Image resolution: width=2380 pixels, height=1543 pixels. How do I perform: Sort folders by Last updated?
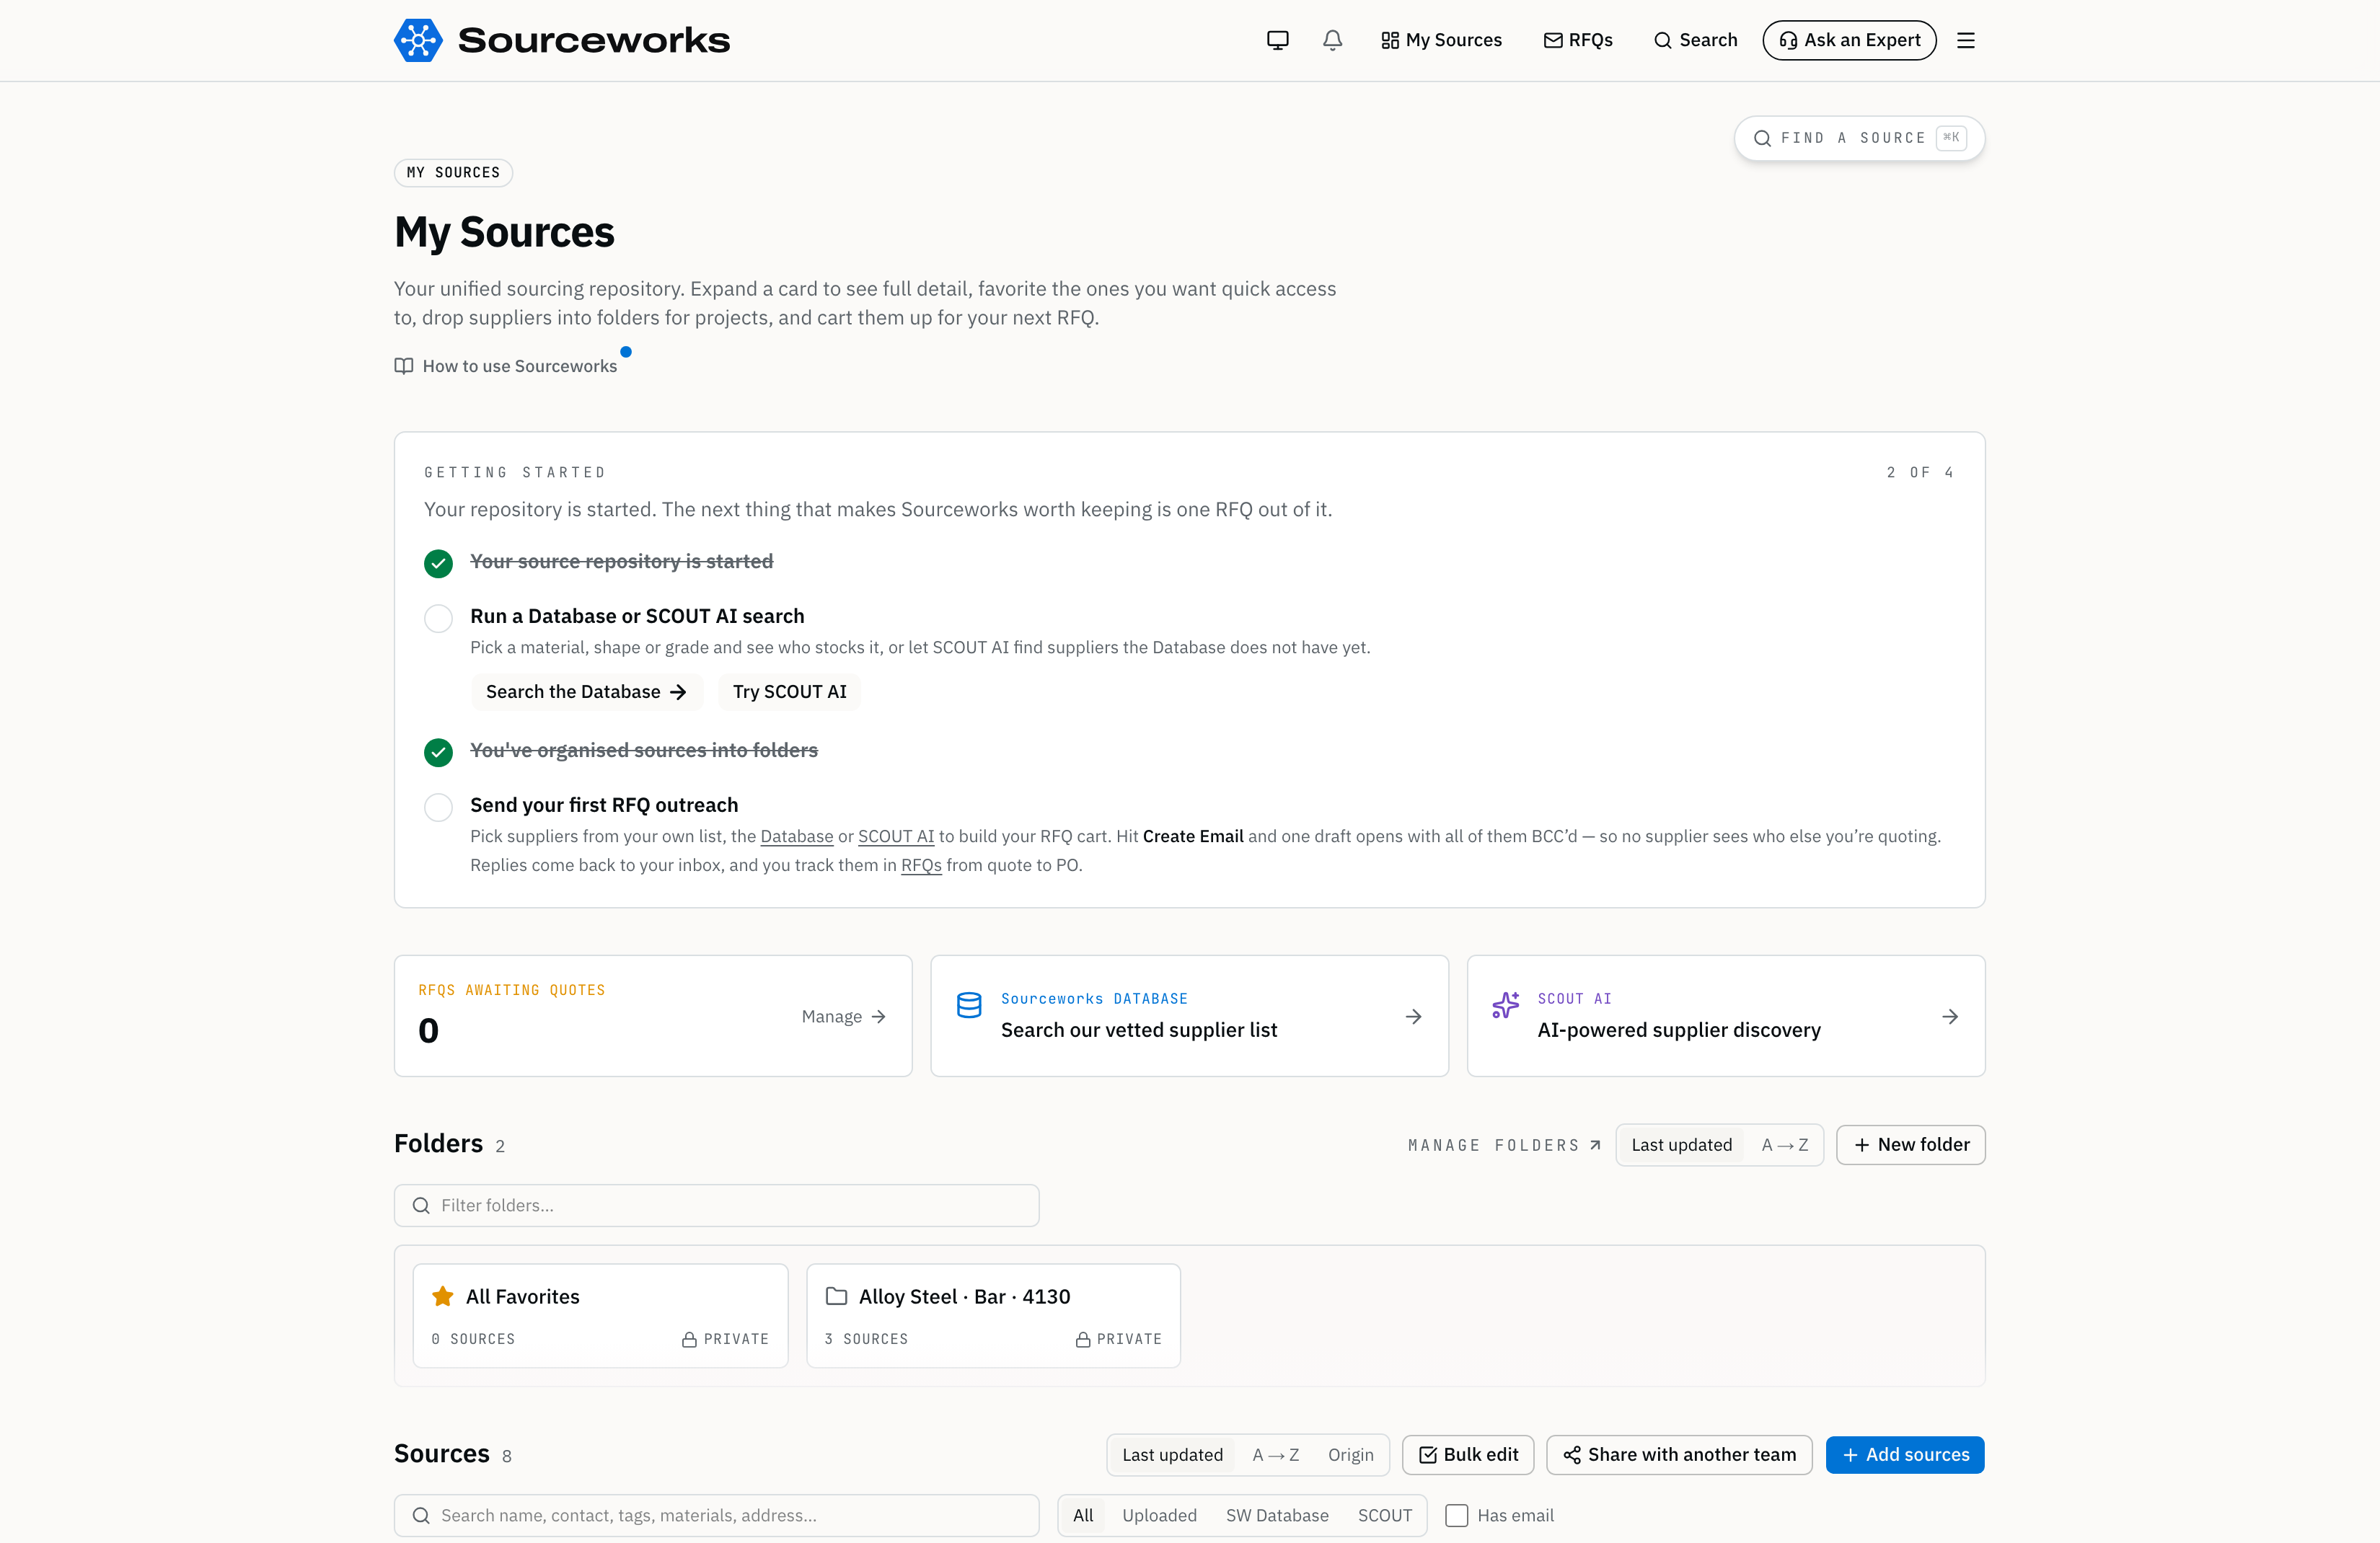click(x=1681, y=1145)
